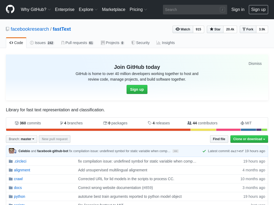This screenshot has width=274, height=205.
Task: Toggle Watch on this repository
Action: pyautogui.click(x=183, y=29)
